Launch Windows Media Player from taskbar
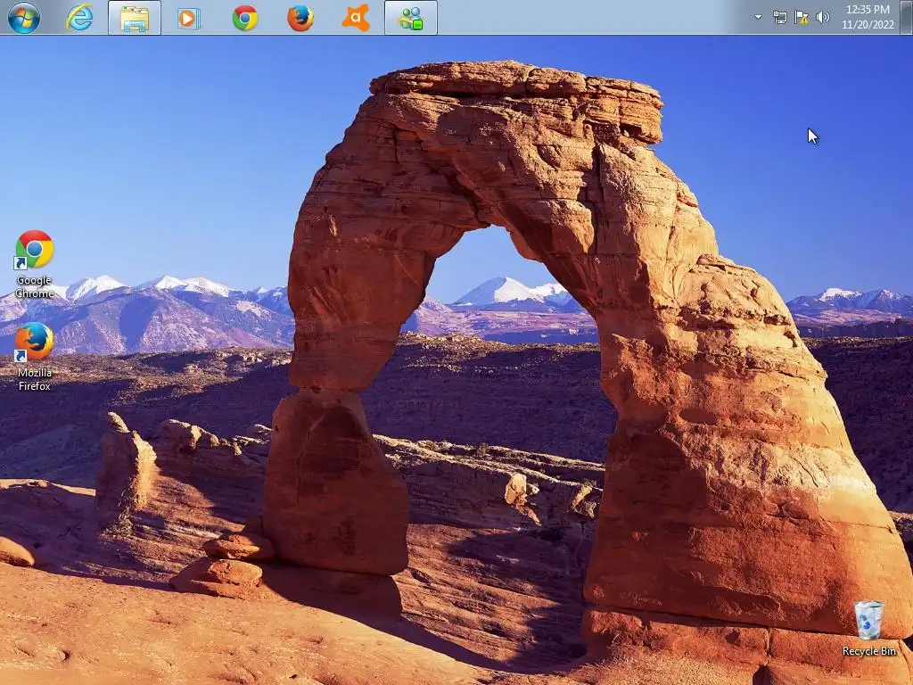Screen dimensions: 913x685 (189, 18)
